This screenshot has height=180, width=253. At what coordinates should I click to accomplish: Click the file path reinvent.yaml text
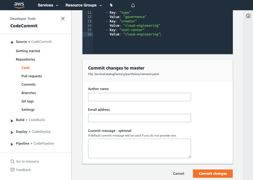pos(126,74)
